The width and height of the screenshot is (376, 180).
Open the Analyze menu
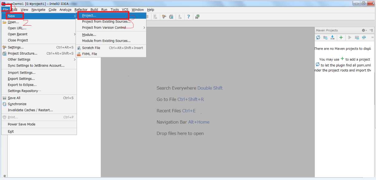point(65,10)
